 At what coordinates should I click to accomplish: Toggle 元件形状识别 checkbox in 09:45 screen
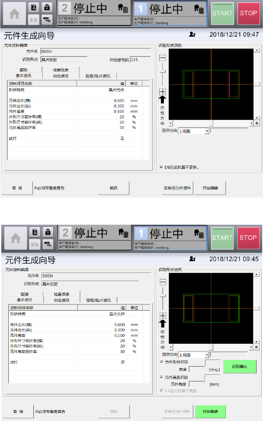coord(161,362)
